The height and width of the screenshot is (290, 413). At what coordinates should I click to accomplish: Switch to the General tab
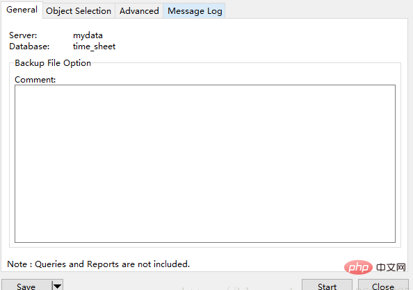22,10
